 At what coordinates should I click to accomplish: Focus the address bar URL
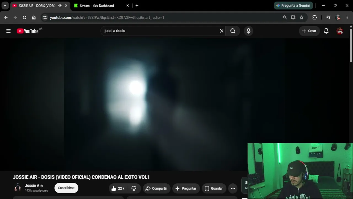107,17
